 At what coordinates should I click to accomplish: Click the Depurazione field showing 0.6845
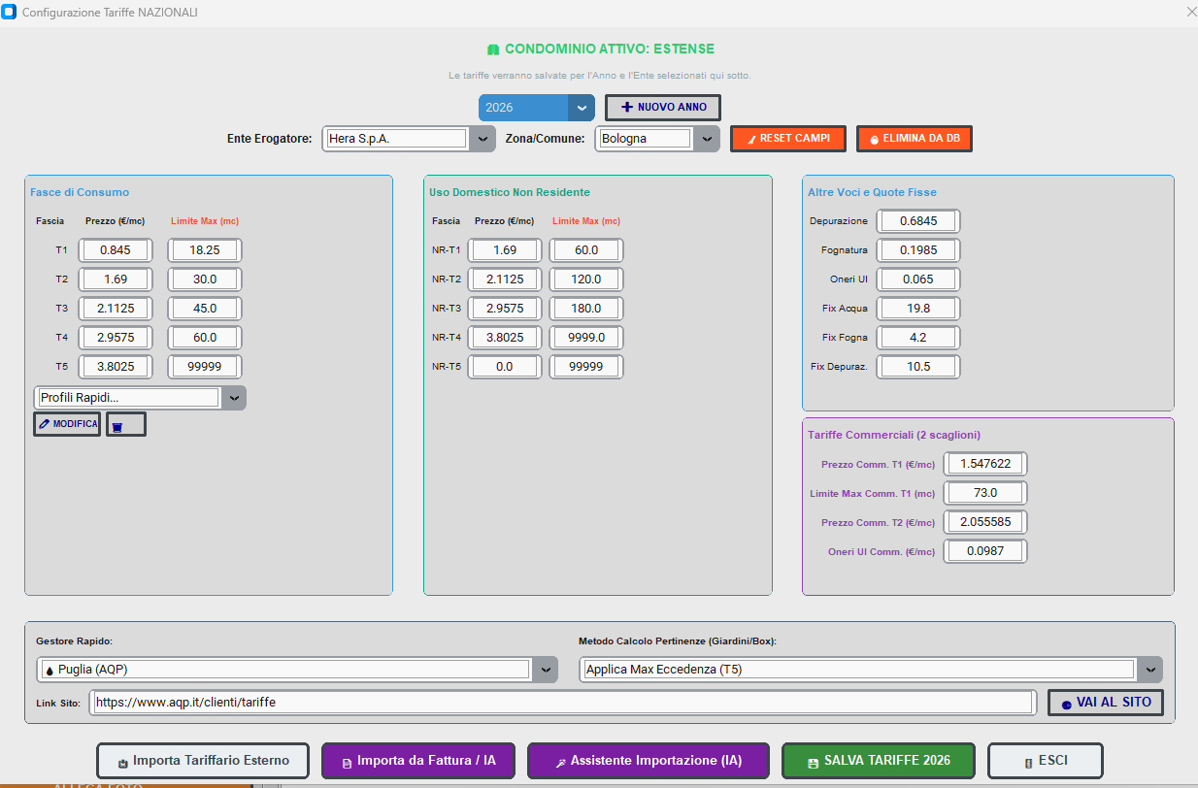tap(918, 221)
